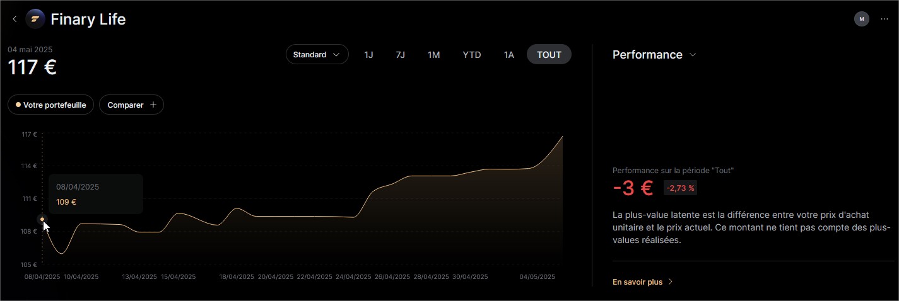This screenshot has height=301, width=899.
Task: Choose the YTD period
Action: 472,55
